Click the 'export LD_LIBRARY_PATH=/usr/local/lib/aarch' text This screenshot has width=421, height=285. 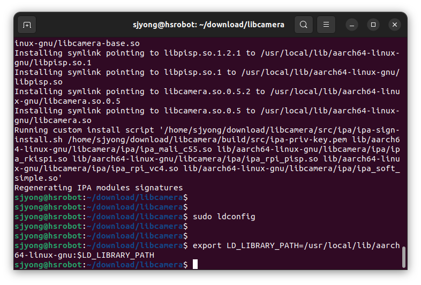296,245
